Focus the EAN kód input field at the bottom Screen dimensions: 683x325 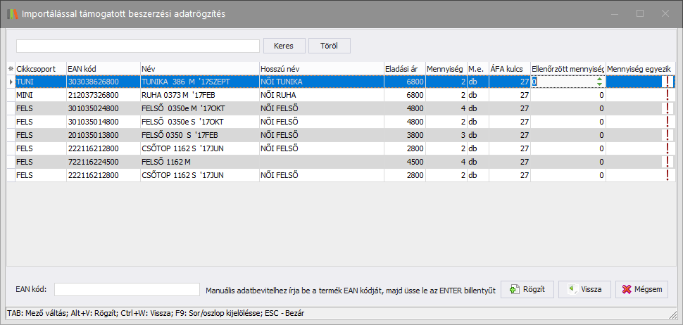(127, 289)
